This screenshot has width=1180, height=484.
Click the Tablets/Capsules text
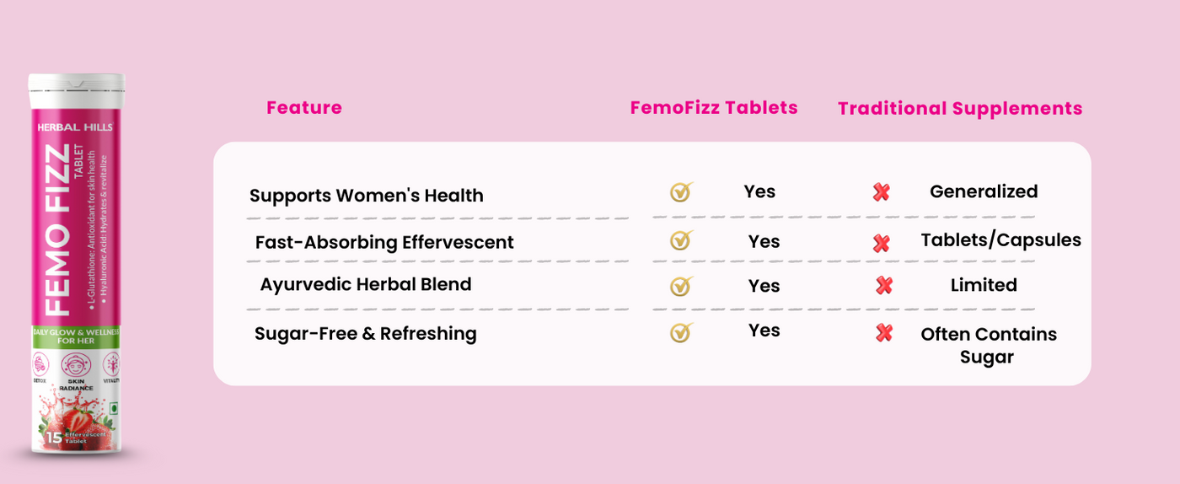(x=1000, y=240)
